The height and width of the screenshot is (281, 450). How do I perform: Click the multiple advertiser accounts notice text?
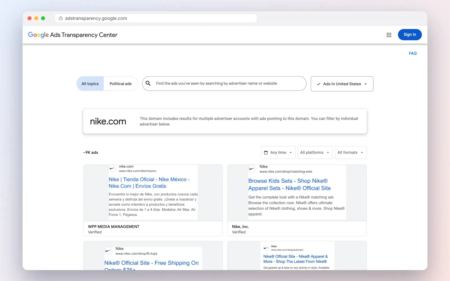(249, 121)
